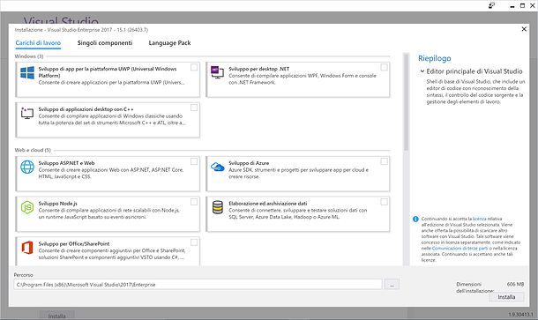The width and height of the screenshot is (538, 320).
Task: Open the Singoli componenti tab
Action: pyautogui.click(x=105, y=43)
